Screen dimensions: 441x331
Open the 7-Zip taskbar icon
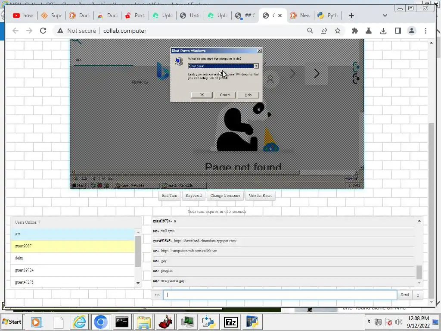point(230,322)
